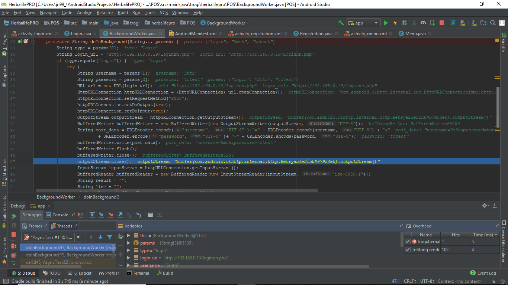Click the Resume Program icon in debug panel

click(14, 216)
